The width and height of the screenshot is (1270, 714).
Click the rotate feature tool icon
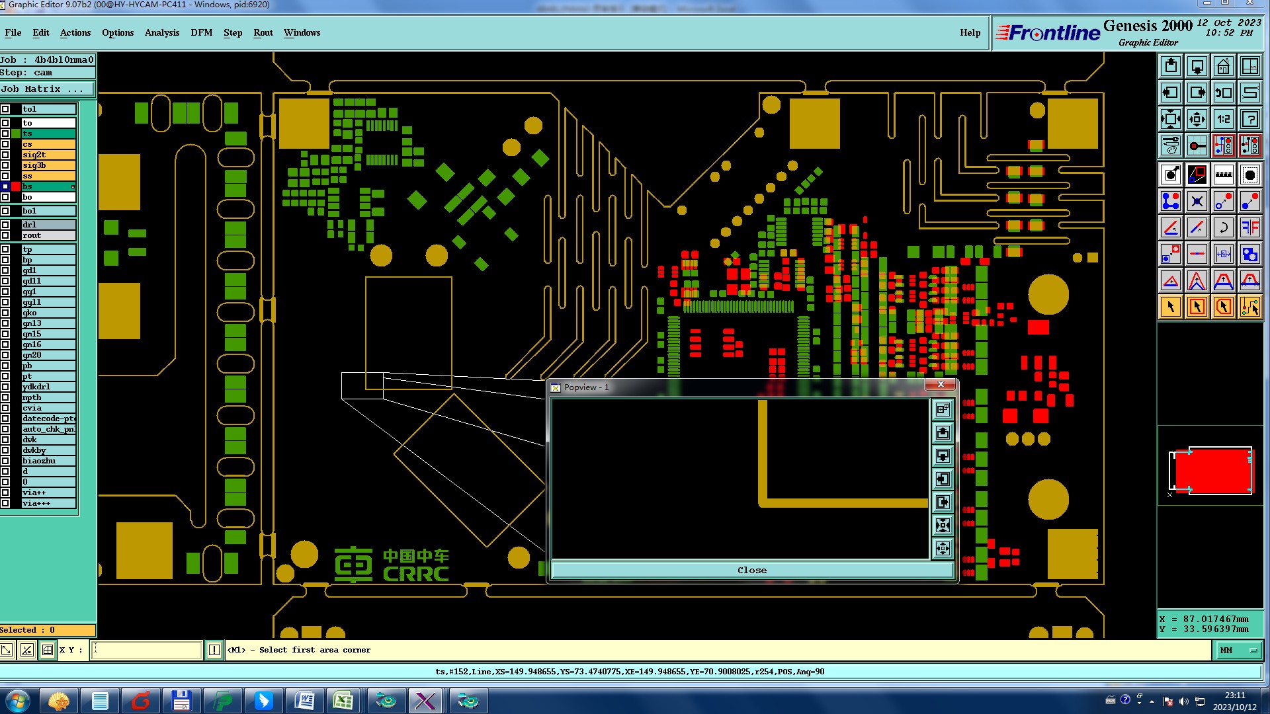(x=1223, y=227)
